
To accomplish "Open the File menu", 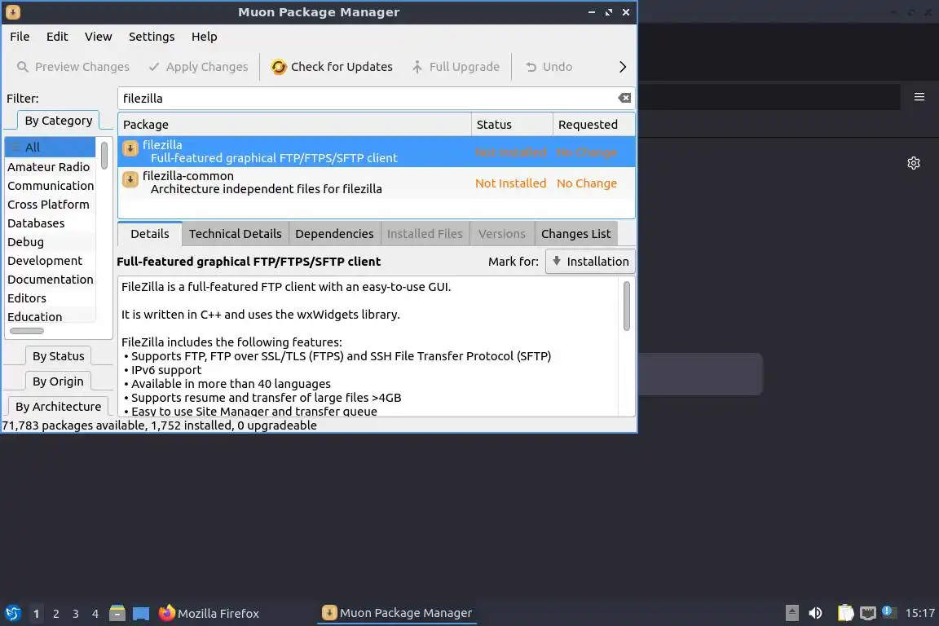I will pos(20,37).
